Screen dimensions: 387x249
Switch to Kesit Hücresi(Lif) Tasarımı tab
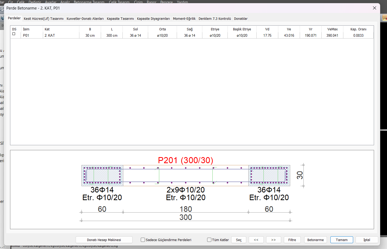coord(44,19)
